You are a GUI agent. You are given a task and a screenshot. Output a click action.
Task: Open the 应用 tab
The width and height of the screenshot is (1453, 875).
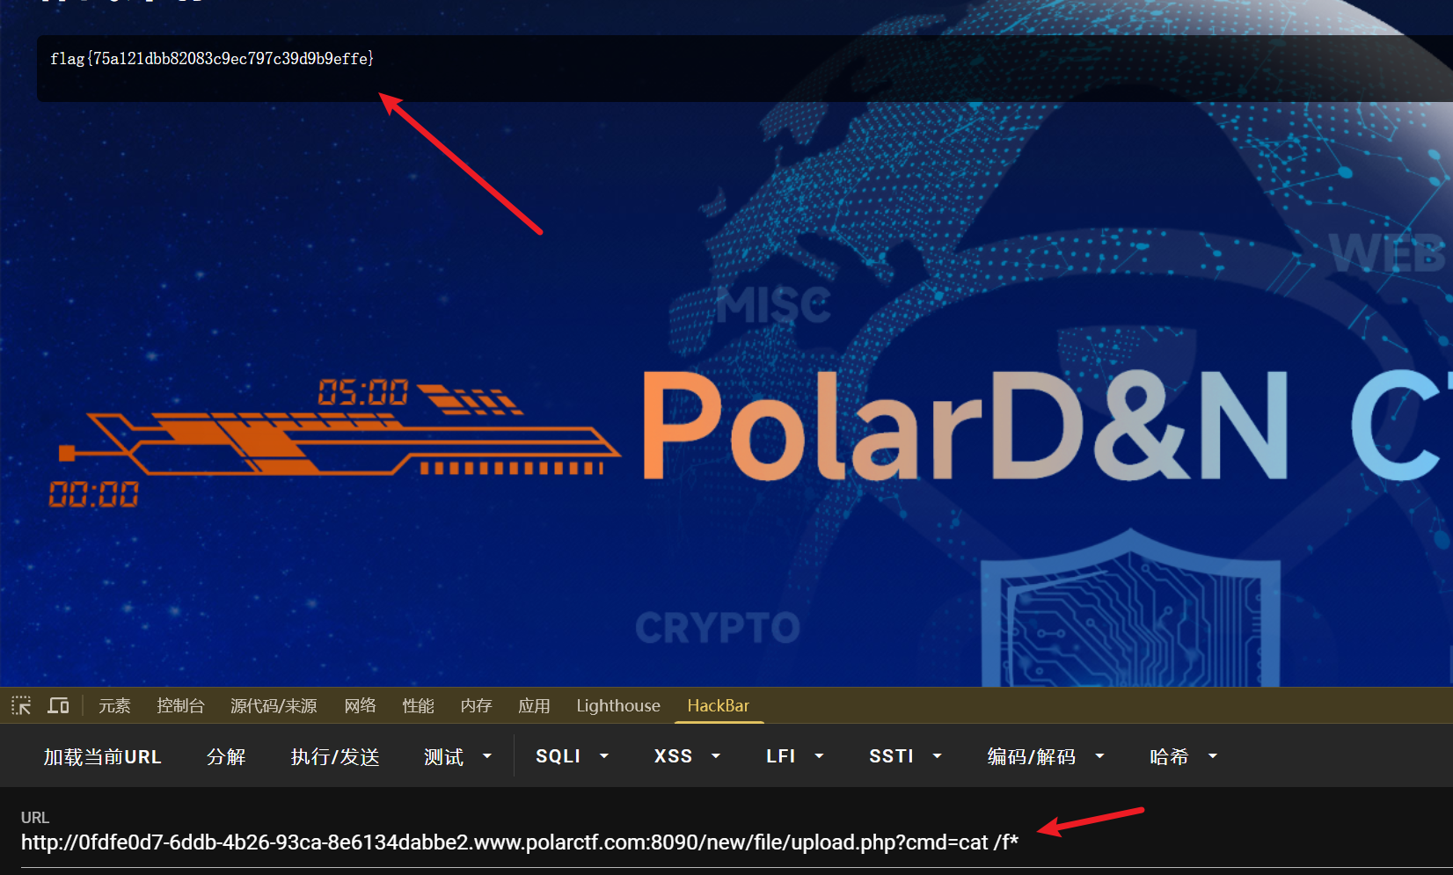point(534,705)
